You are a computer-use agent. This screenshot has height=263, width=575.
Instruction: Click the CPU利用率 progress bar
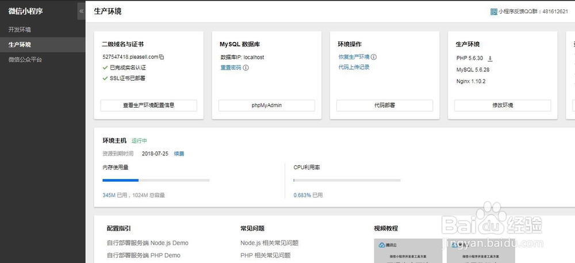tap(347, 180)
